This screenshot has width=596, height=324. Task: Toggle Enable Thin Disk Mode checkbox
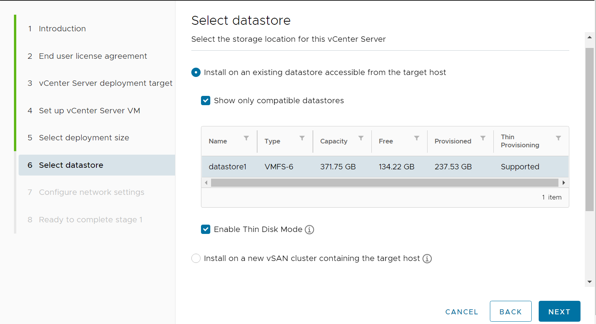pyautogui.click(x=206, y=229)
